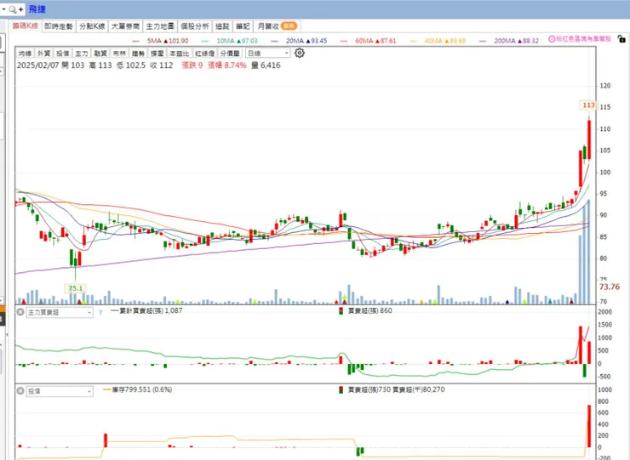Click the 200MA ▲88.32 value
The width and height of the screenshot is (630, 460).
click(x=516, y=41)
